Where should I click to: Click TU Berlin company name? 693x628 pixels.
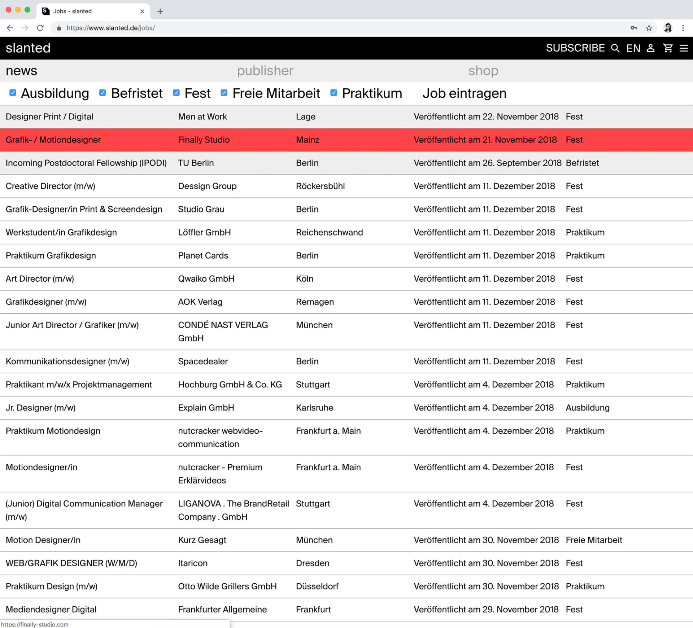point(196,163)
